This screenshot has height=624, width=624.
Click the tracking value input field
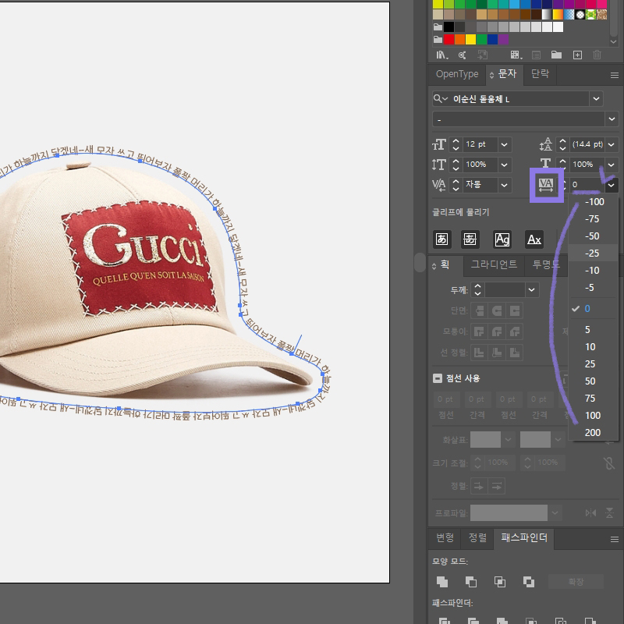point(587,185)
